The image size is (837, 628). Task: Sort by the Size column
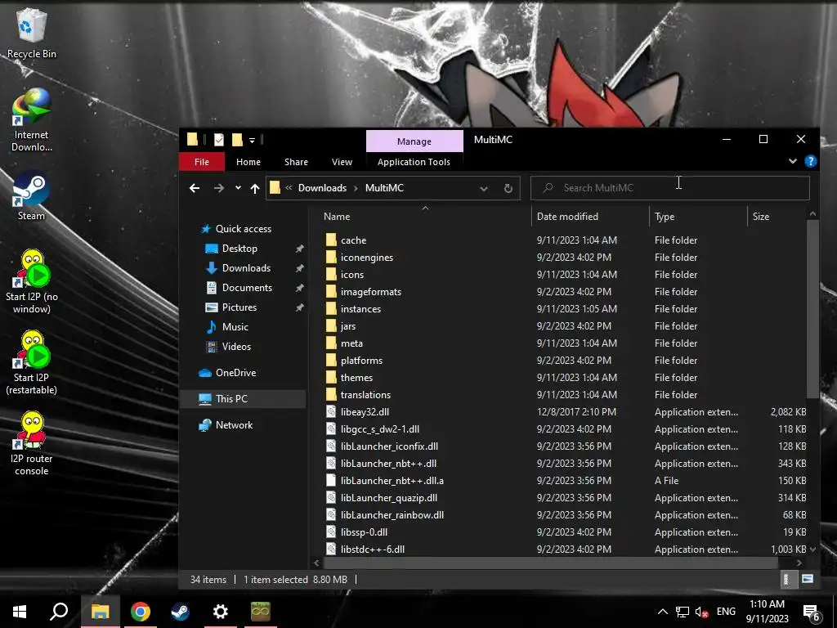(x=777, y=216)
